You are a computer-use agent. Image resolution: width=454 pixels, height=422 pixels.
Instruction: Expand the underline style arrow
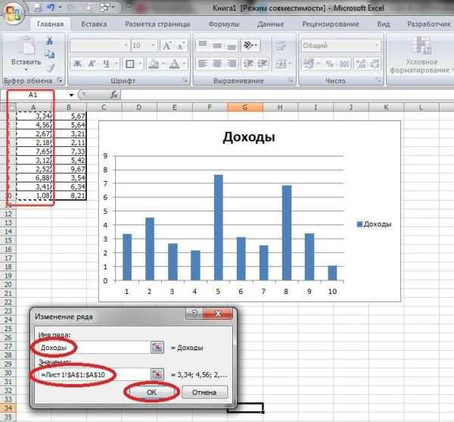(x=116, y=64)
